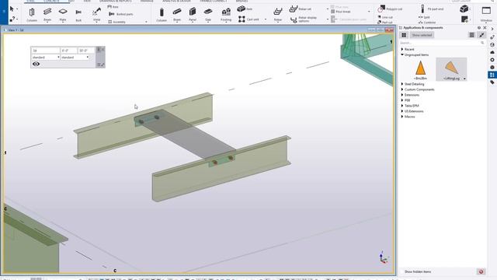Collapse side pane with chevron arrow
This screenshot has height=280, width=497.
(x=492, y=29)
